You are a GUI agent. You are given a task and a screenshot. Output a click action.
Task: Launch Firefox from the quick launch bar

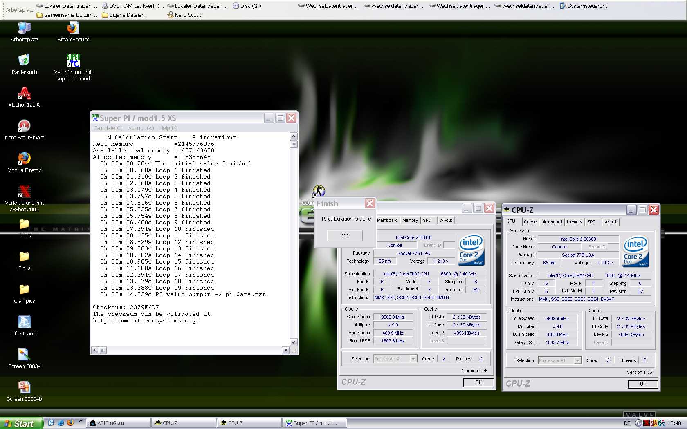point(70,423)
